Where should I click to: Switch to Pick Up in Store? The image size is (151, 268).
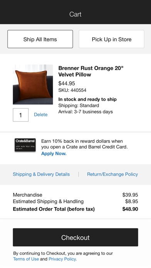pyautogui.click(x=111, y=39)
